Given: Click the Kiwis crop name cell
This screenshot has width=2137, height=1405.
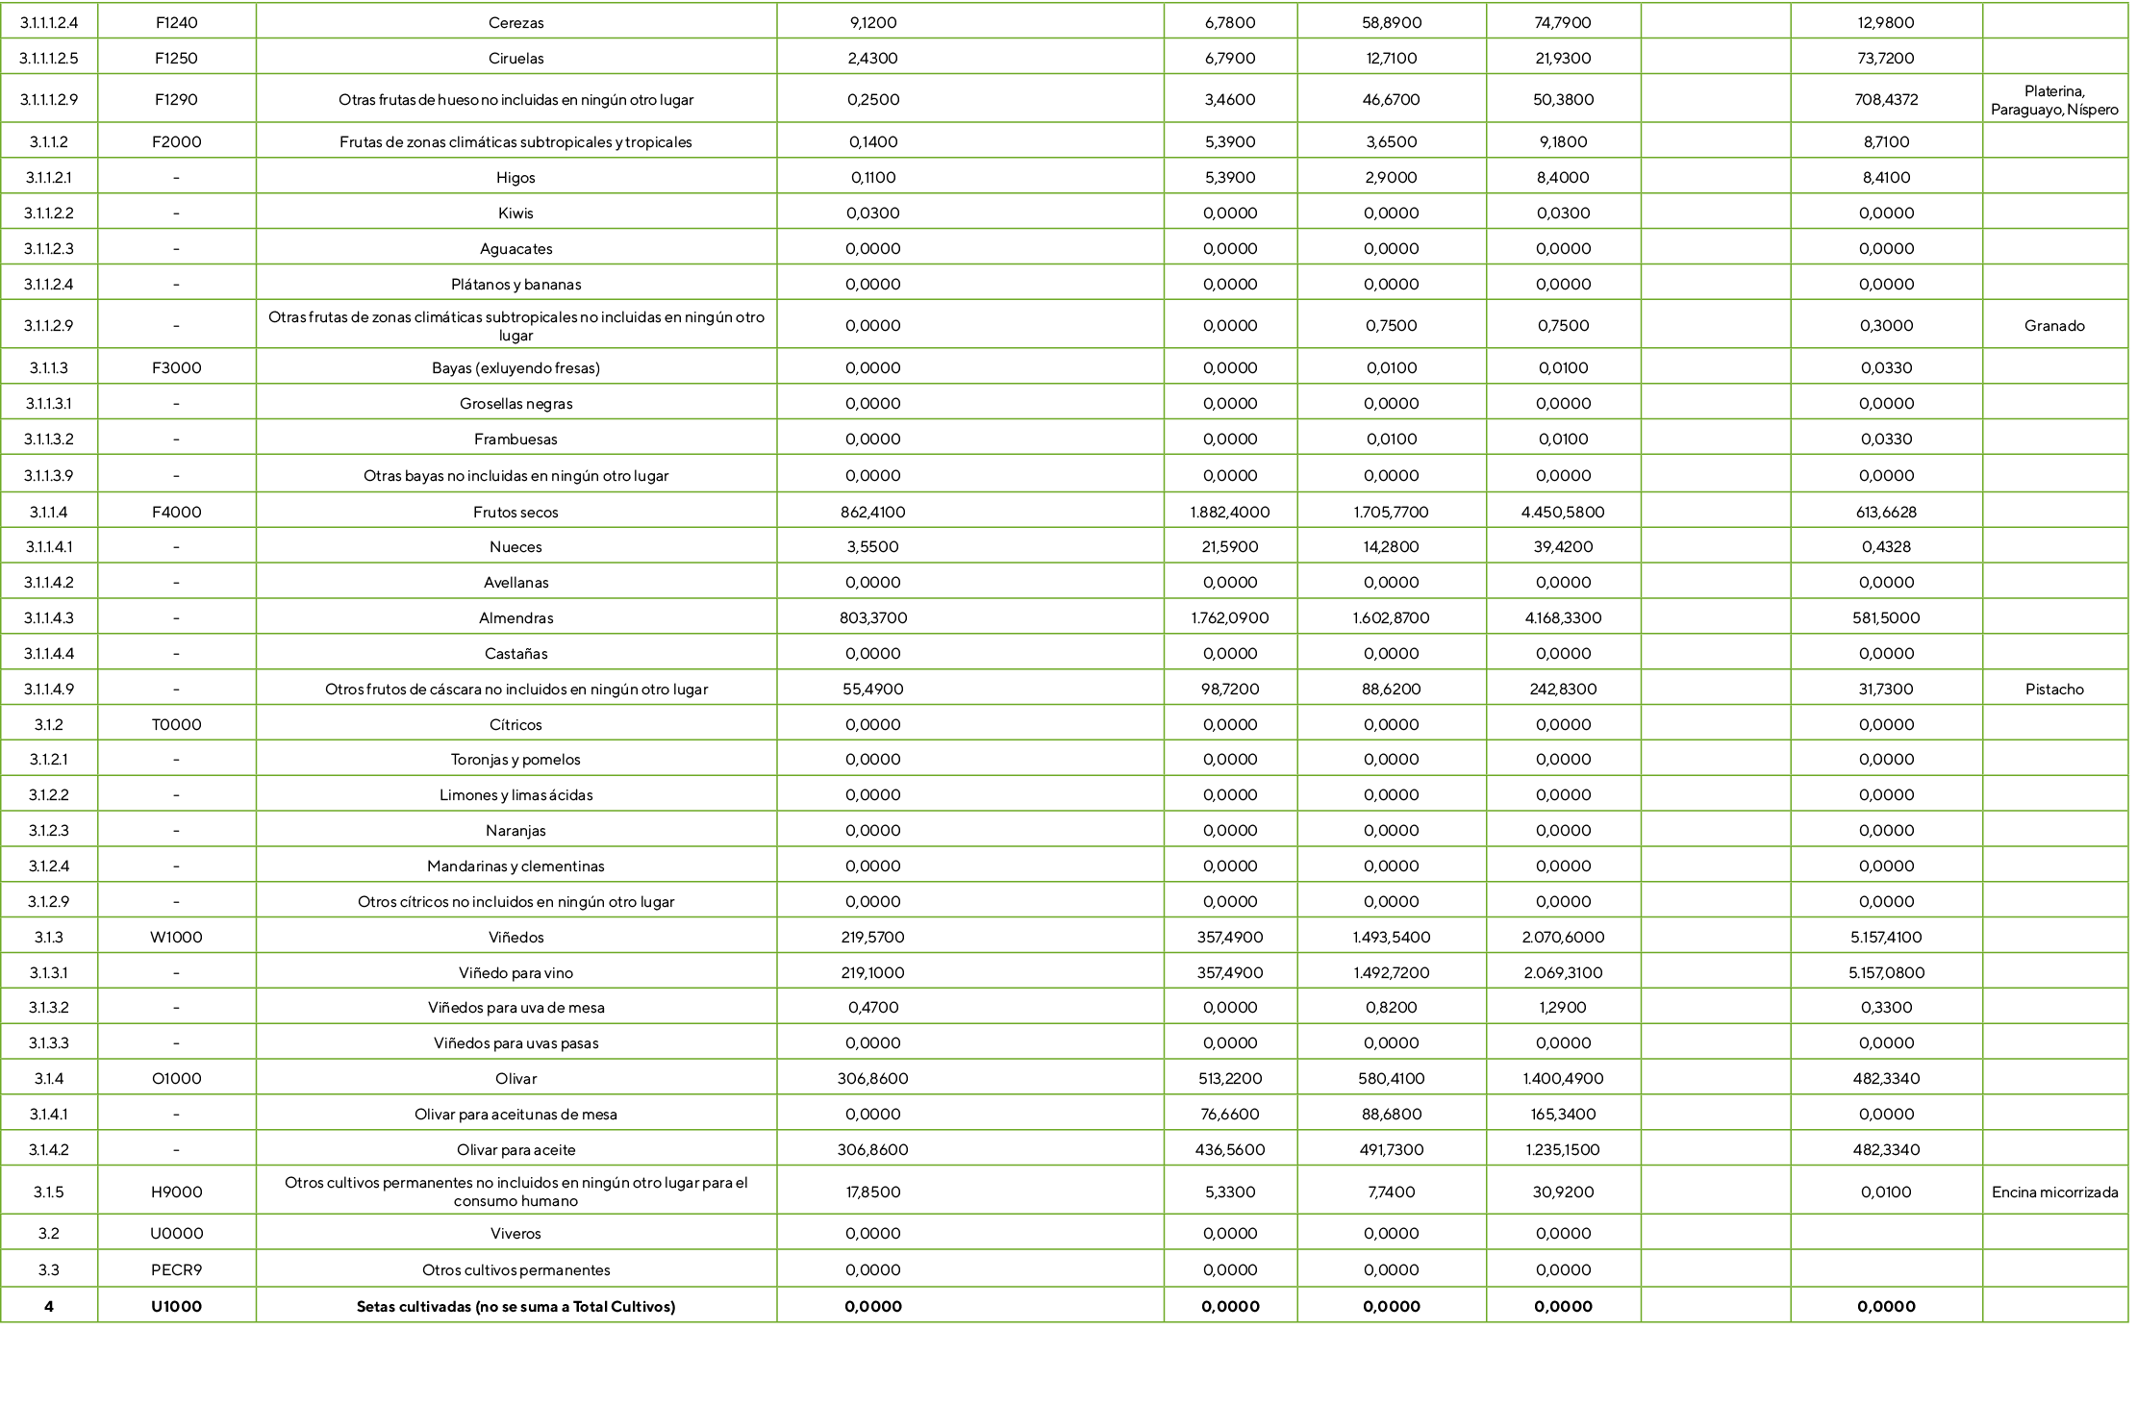Looking at the screenshot, I should [x=515, y=213].
